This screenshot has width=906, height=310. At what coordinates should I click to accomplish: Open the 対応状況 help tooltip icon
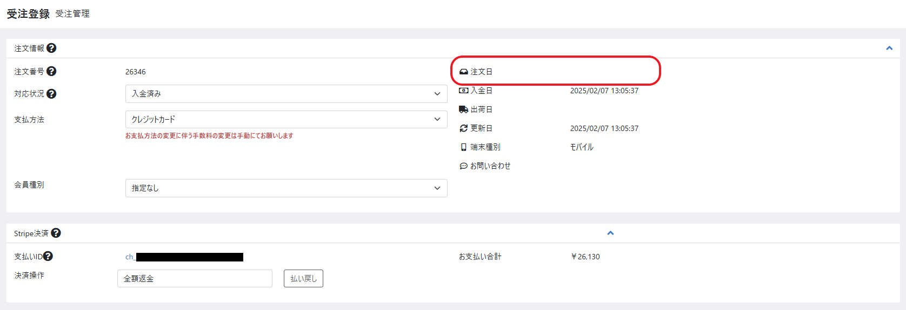(51, 94)
